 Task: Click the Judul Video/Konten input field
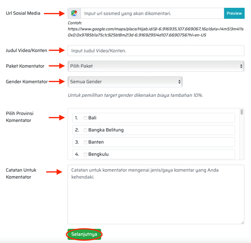click(x=156, y=51)
